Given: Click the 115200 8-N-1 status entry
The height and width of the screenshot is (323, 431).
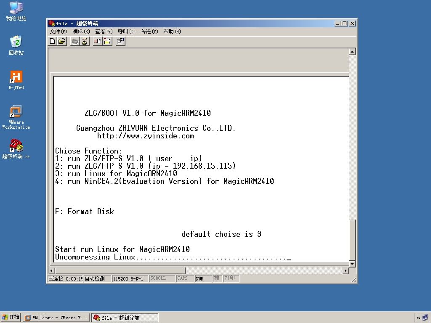Looking at the screenshot, I should click(130, 279).
